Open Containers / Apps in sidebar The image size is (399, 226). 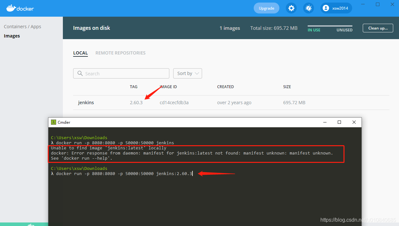22,27
